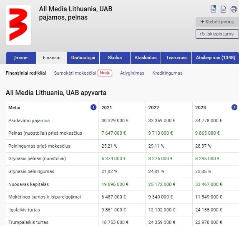Select the Finansai tab
The image size is (239, 226).
52,58
